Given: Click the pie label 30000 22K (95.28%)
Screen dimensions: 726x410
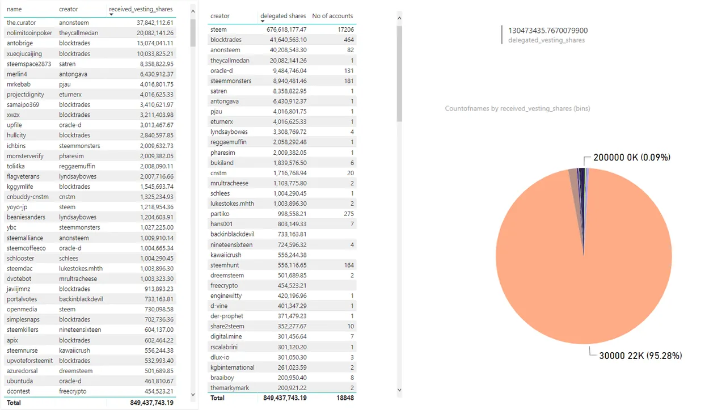Looking at the screenshot, I should (640, 356).
